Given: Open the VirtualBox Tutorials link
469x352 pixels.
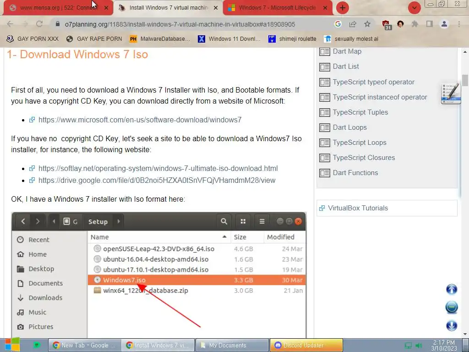Looking at the screenshot, I should [x=358, y=208].
